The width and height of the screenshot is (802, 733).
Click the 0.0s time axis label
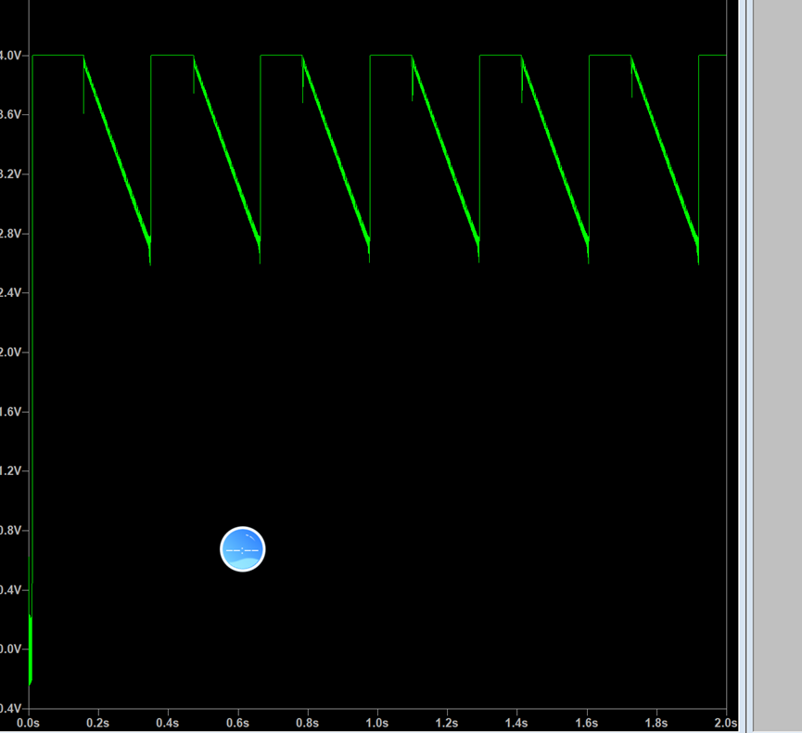click(28, 723)
